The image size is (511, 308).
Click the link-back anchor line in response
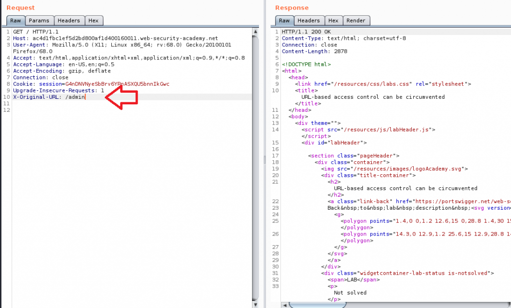coord(419,201)
